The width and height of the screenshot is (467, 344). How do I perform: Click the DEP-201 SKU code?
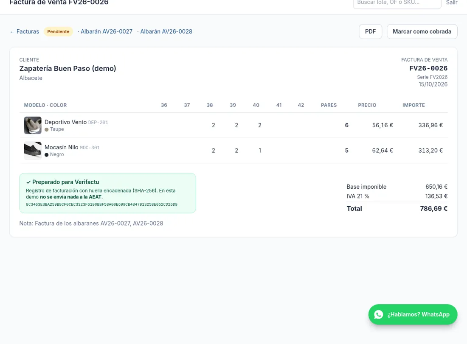[x=98, y=123]
